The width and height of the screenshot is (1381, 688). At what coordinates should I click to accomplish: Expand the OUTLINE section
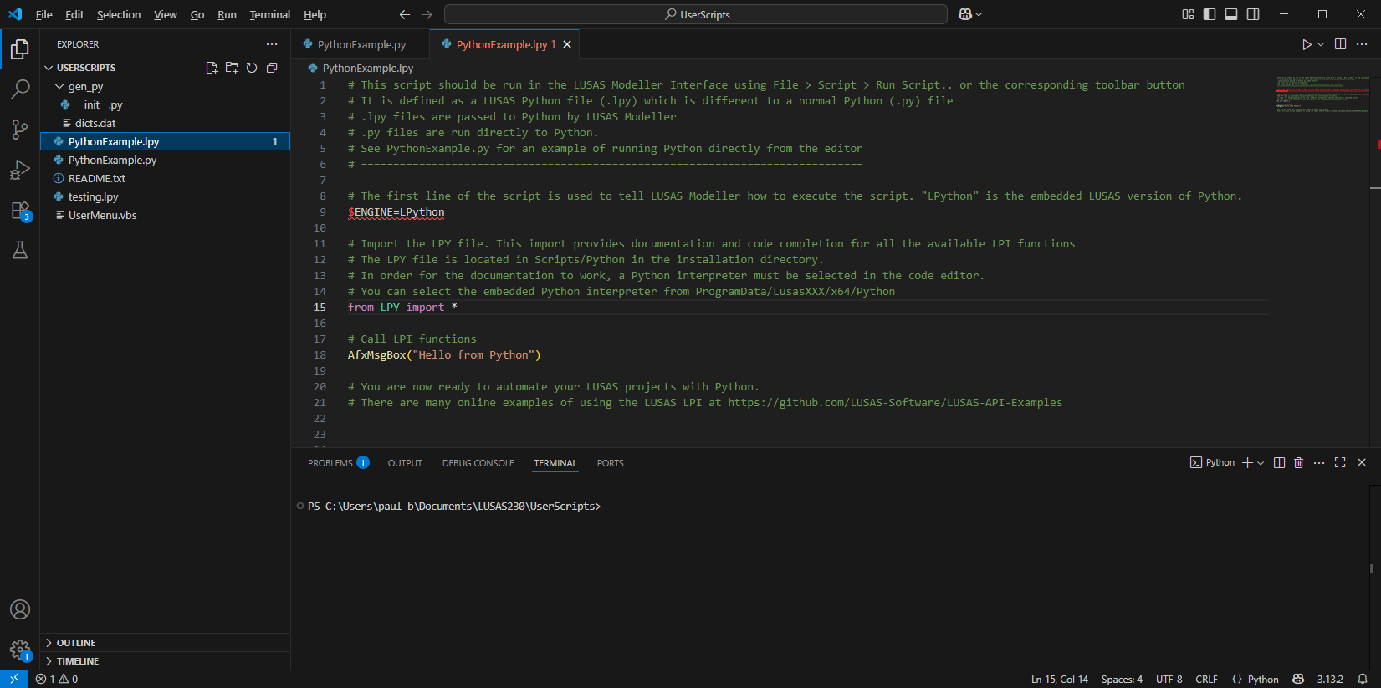pyautogui.click(x=76, y=643)
